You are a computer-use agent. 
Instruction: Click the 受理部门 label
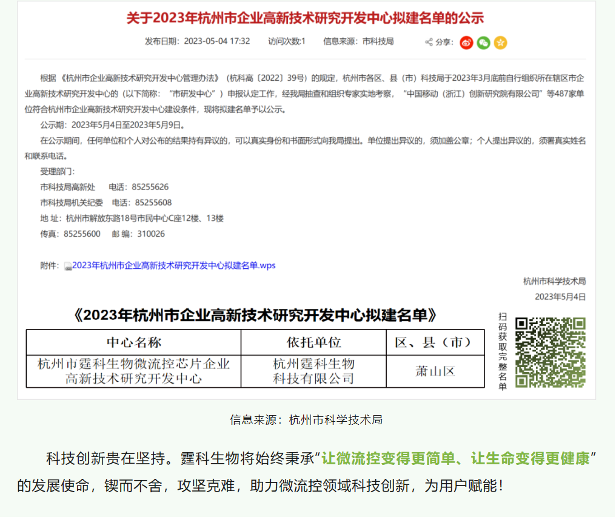click(x=58, y=171)
